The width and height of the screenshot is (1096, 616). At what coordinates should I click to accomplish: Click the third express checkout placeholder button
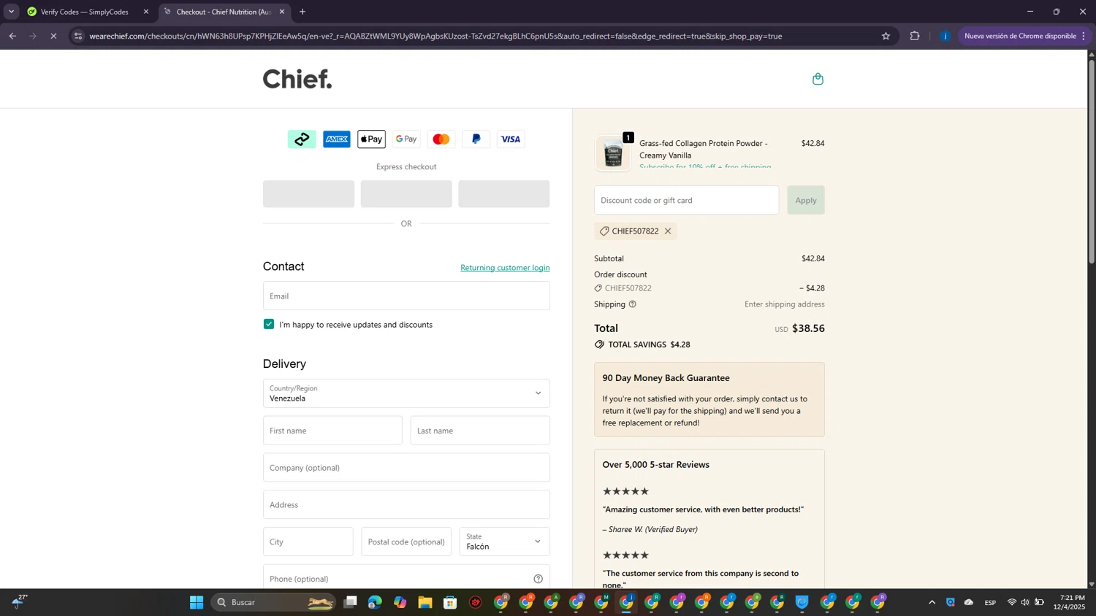tap(504, 194)
